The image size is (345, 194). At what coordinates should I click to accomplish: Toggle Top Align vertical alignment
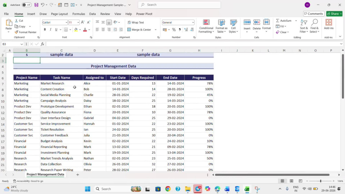click(97, 22)
